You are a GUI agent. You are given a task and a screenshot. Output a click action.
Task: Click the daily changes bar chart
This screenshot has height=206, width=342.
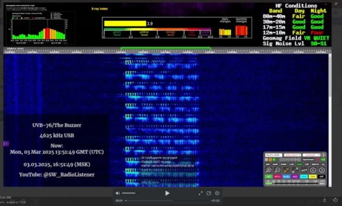pyautogui.click(x=225, y=32)
